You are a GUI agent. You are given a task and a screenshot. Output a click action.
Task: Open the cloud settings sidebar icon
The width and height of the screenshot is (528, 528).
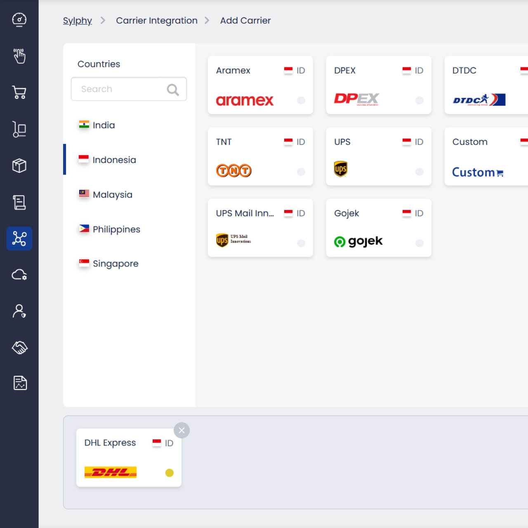(19, 275)
